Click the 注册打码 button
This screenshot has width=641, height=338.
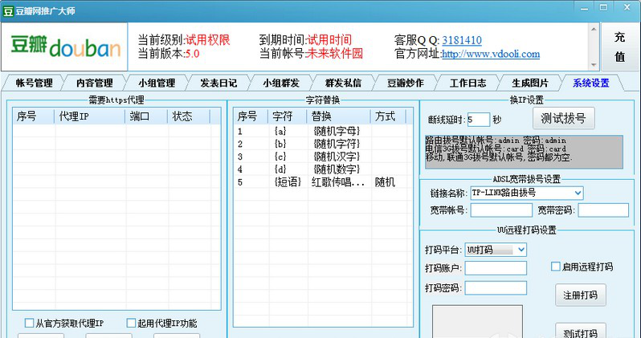point(580,295)
